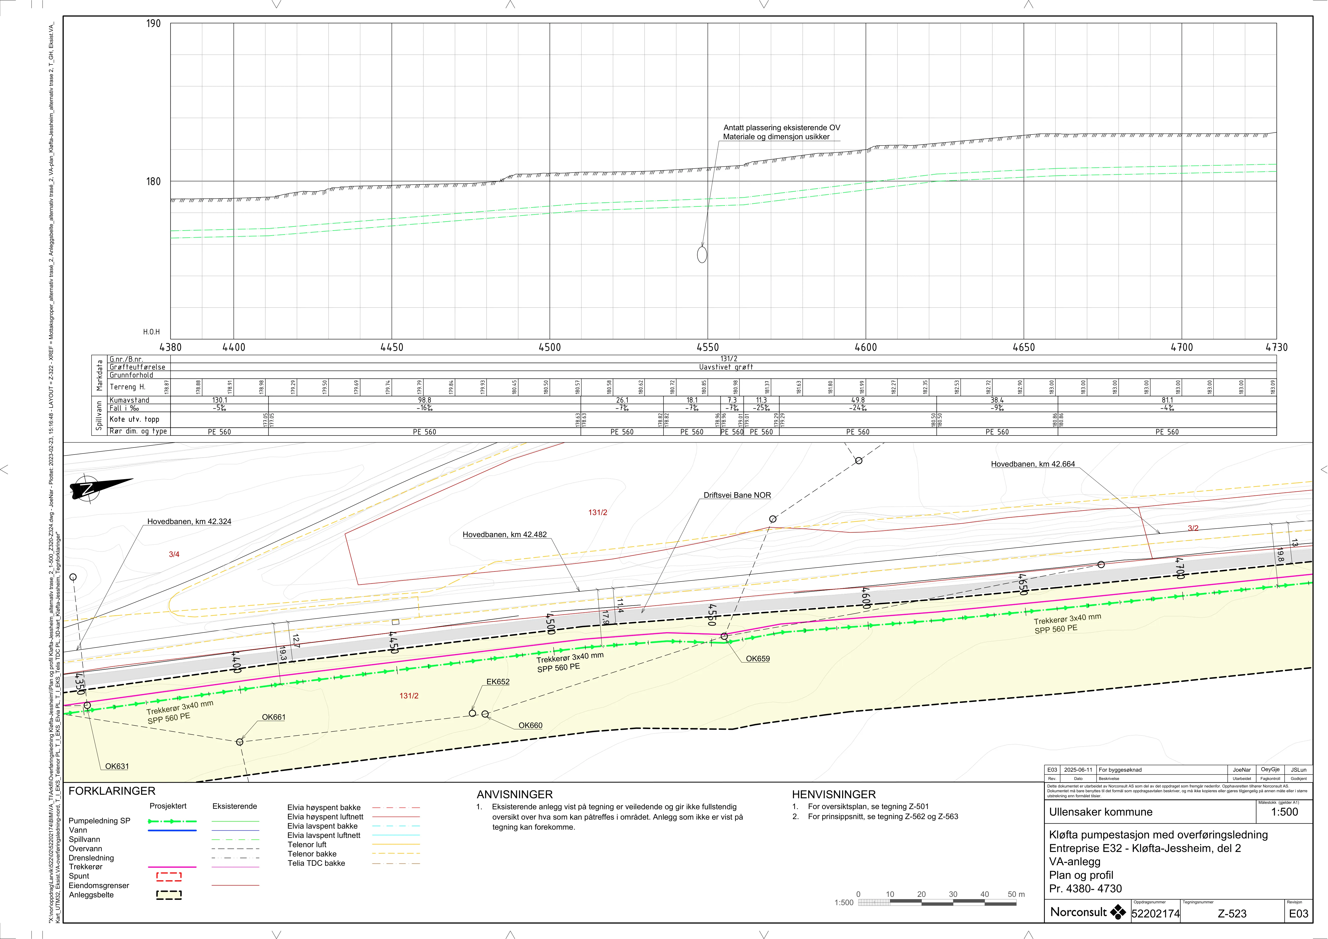Click the Pumpeledning SP green legend line
Viewport: 1328px width, 939px height.
pos(172,821)
